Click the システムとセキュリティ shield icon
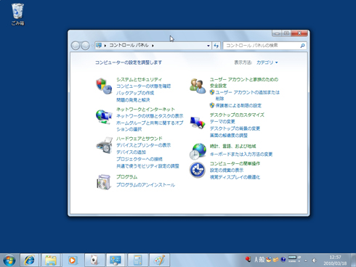The width and height of the screenshot is (356, 267). 104,86
